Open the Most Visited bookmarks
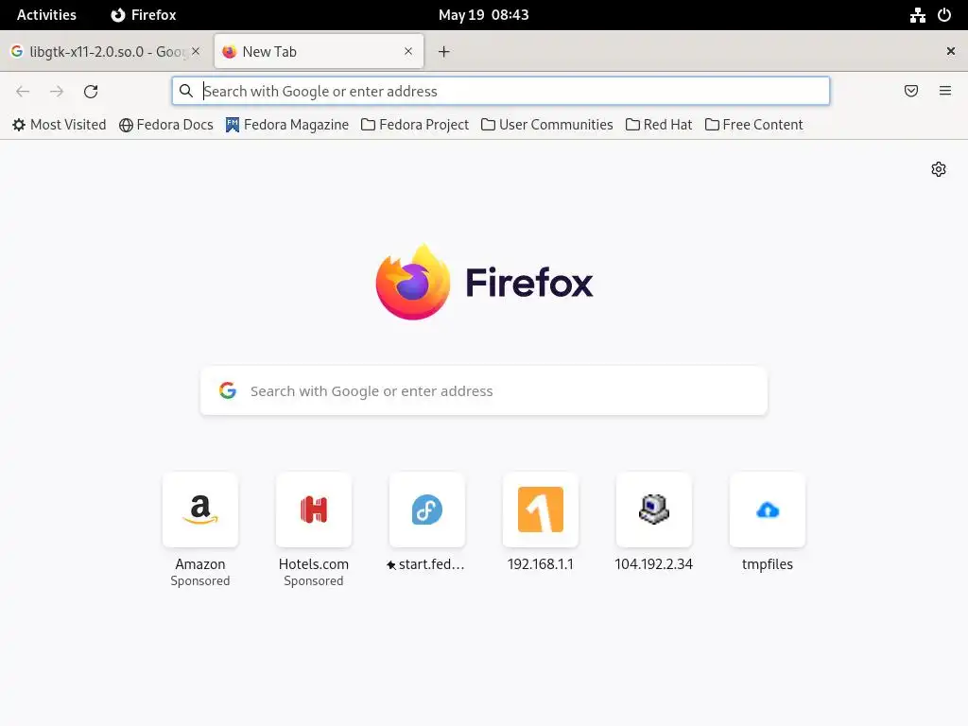The height and width of the screenshot is (726, 968). tap(60, 125)
